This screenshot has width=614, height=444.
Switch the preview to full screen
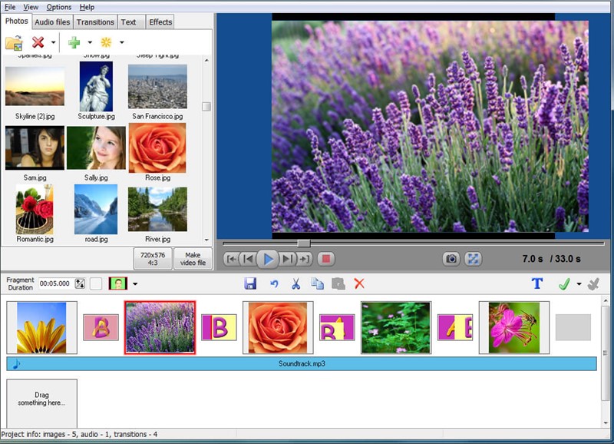[473, 259]
